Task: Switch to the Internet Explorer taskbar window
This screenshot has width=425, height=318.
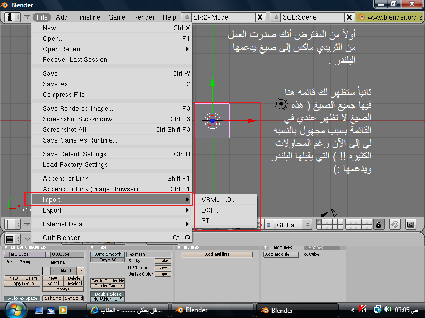Action: (127, 310)
